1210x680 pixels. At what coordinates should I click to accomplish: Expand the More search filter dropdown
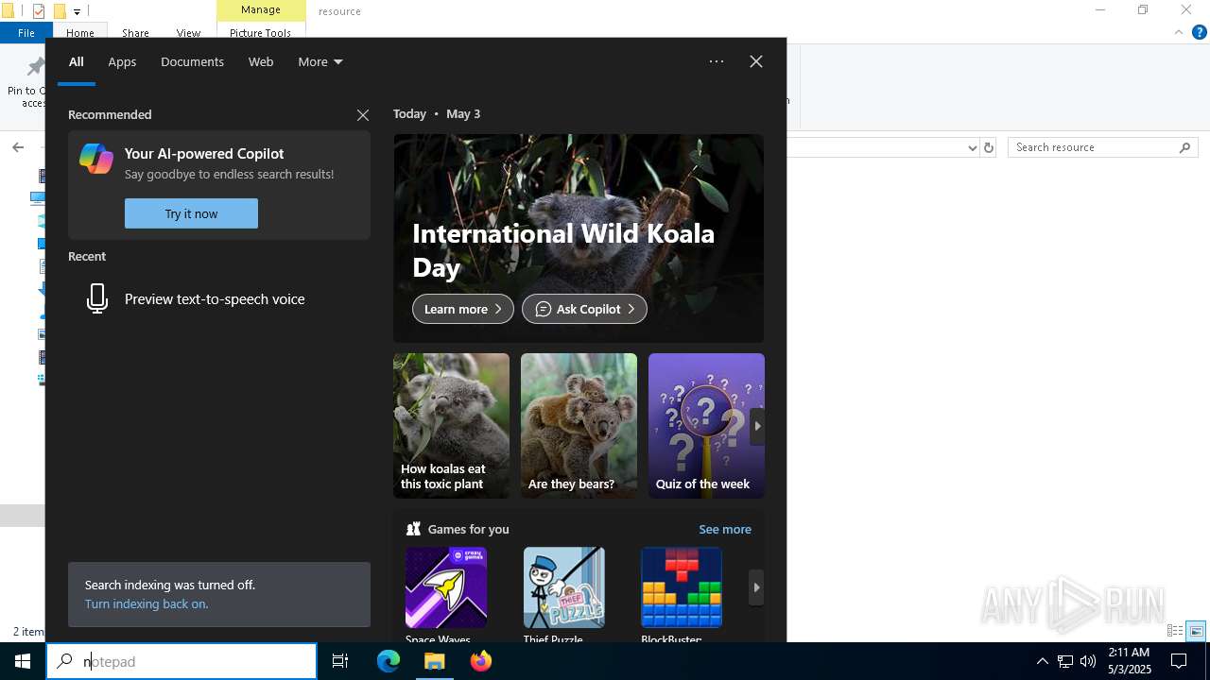tap(320, 61)
